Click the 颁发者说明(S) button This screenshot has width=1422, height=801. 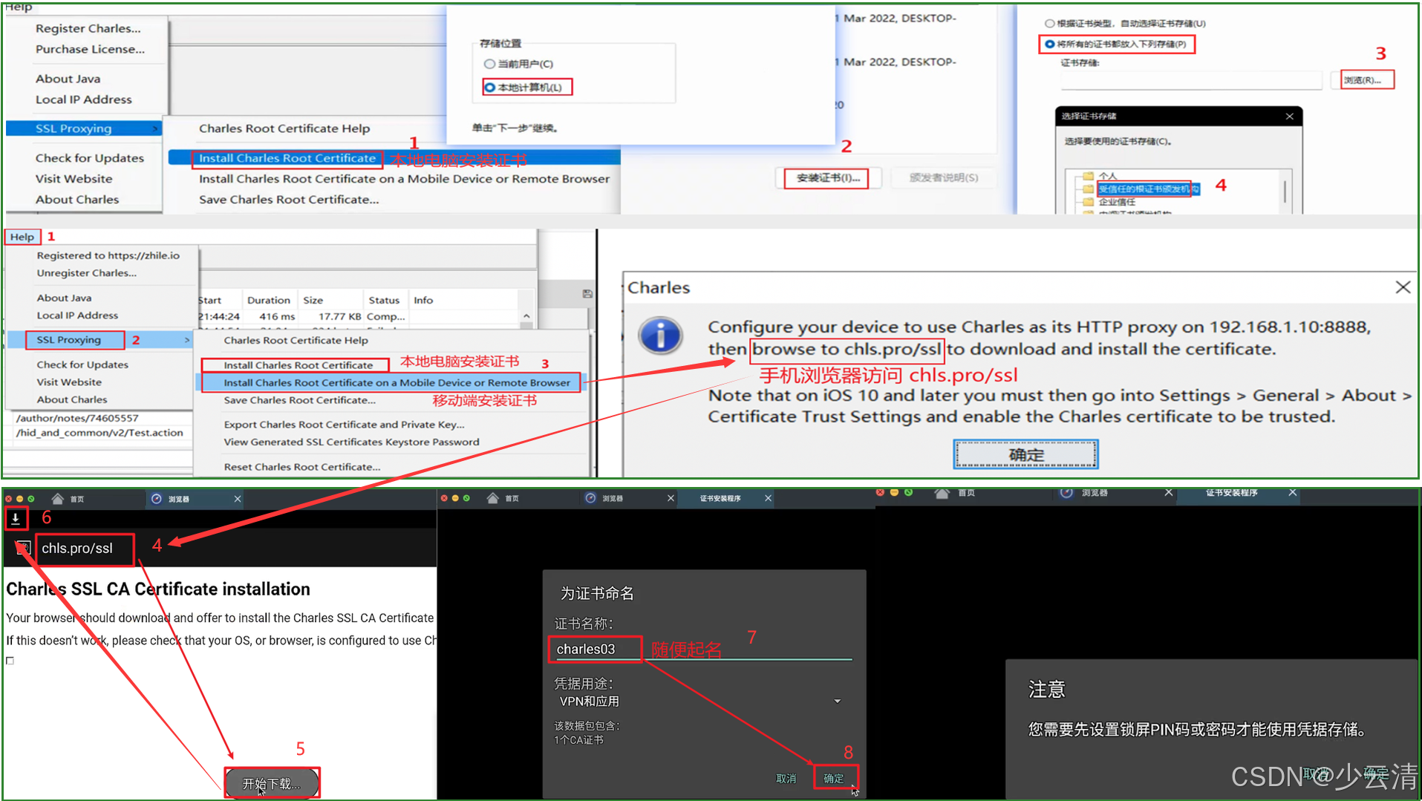pyautogui.click(x=943, y=178)
